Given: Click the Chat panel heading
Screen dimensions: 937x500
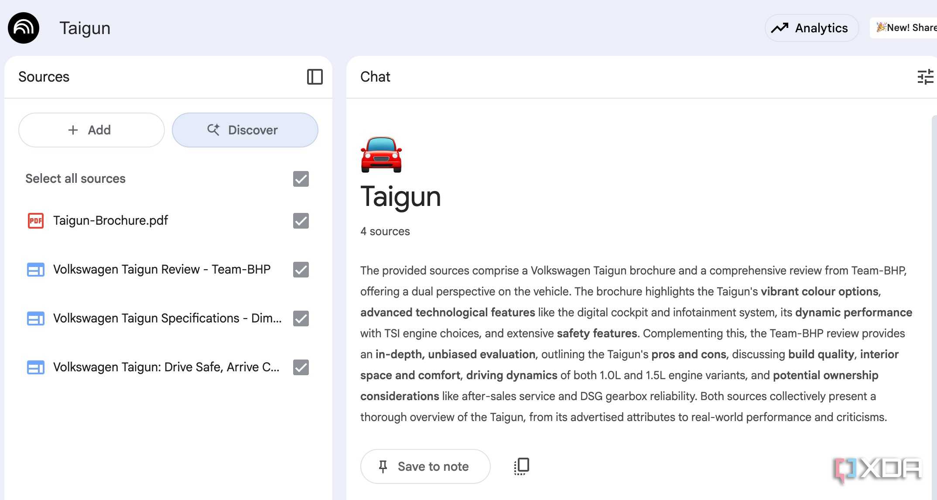Looking at the screenshot, I should coord(375,77).
